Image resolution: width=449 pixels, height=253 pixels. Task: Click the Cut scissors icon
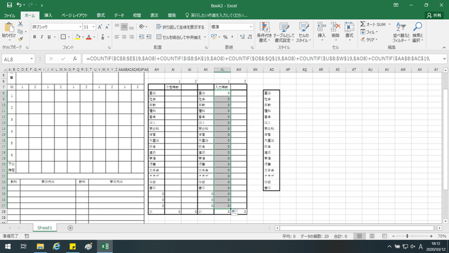pos(20,24)
